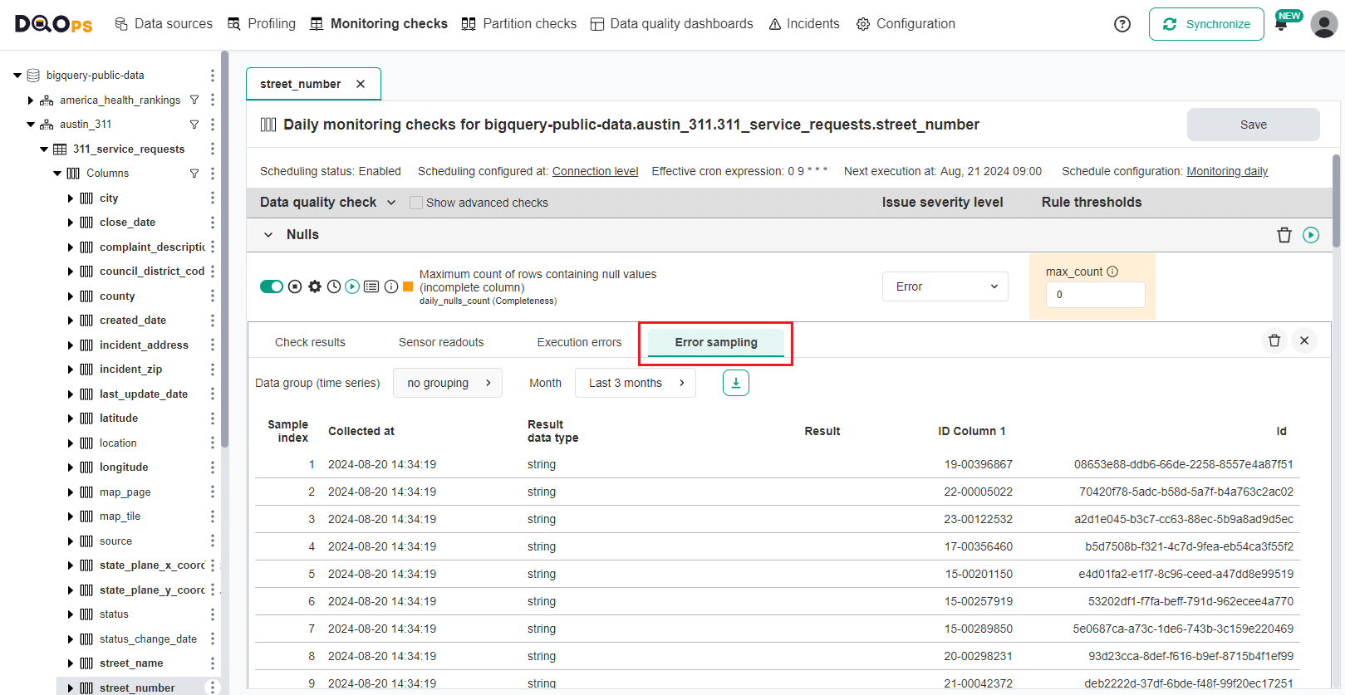Filter the Columns list

[x=194, y=174]
